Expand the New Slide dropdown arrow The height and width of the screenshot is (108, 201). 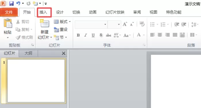[x=51, y=37]
